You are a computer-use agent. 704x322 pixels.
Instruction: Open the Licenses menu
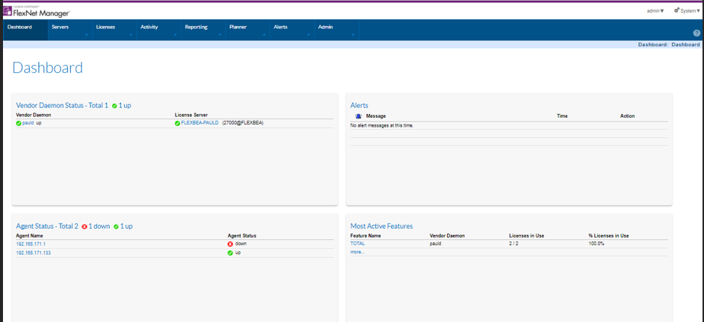105,28
